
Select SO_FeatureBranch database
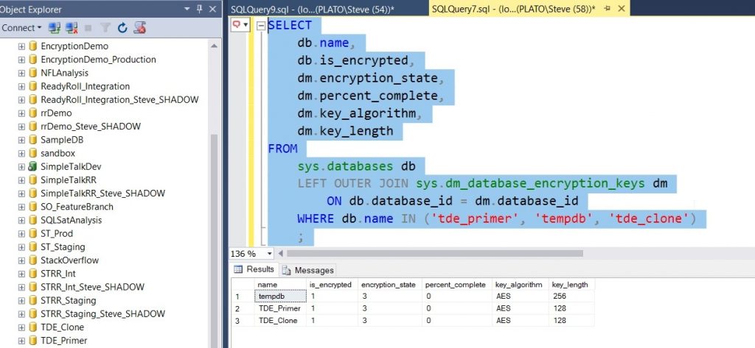[77, 207]
